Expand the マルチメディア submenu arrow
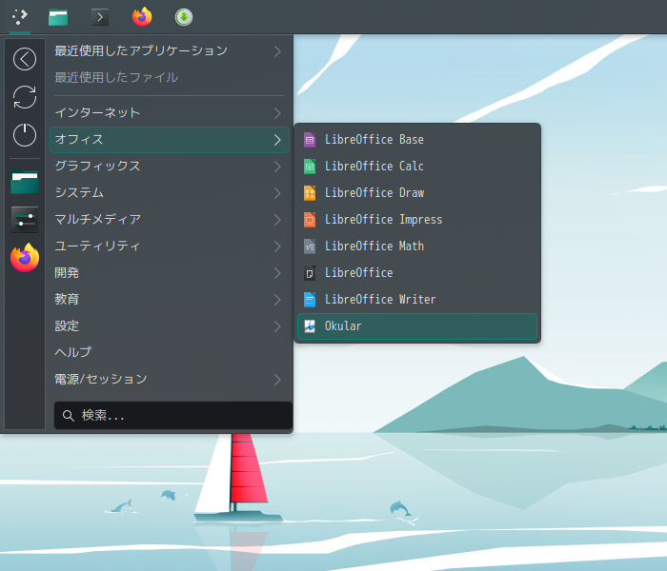667x571 pixels. (x=277, y=220)
